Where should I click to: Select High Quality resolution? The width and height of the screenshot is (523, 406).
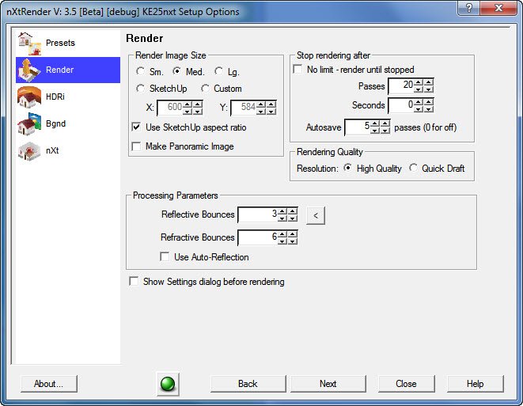click(347, 168)
